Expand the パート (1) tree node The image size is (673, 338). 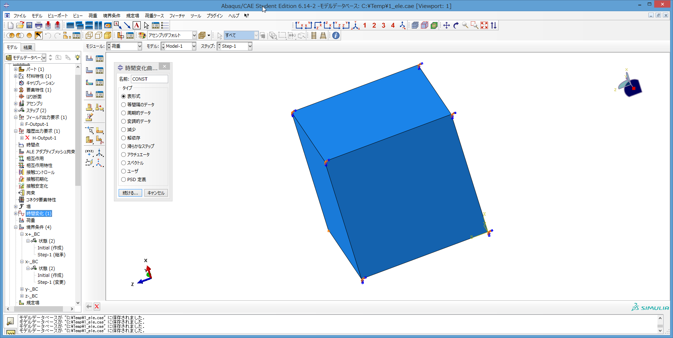click(x=16, y=69)
